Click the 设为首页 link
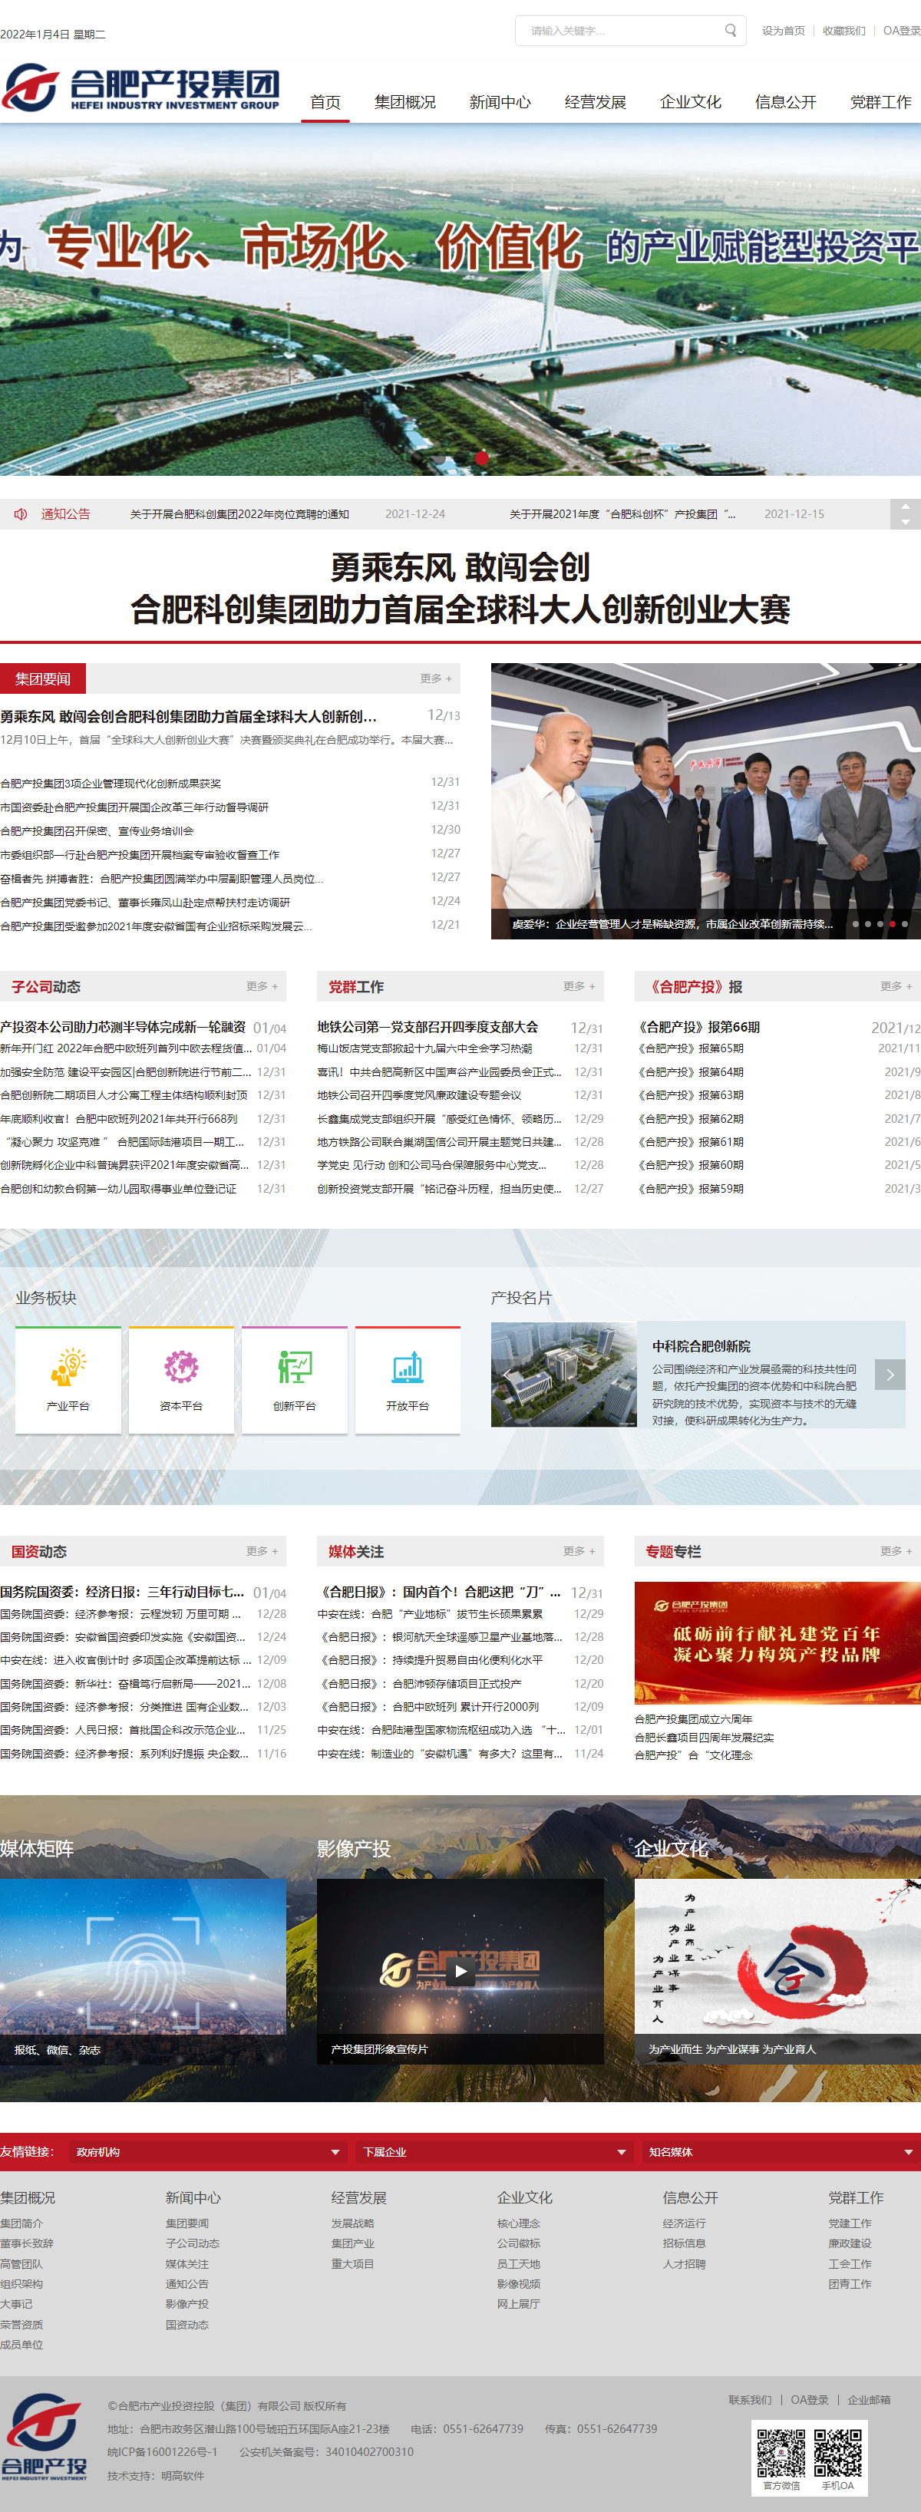 point(784,31)
